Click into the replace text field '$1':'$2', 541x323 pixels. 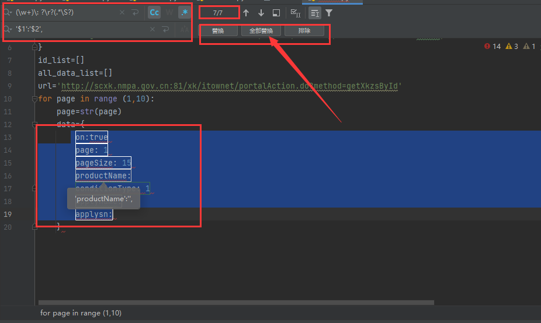coord(79,29)
